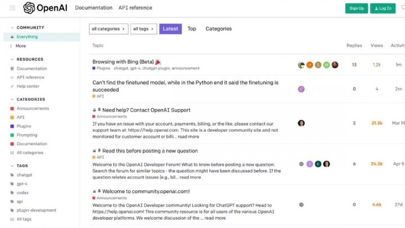405x228 pixels.
Task: Expand read more on Welcome to community topic
Action: click(x=215, y=218)
